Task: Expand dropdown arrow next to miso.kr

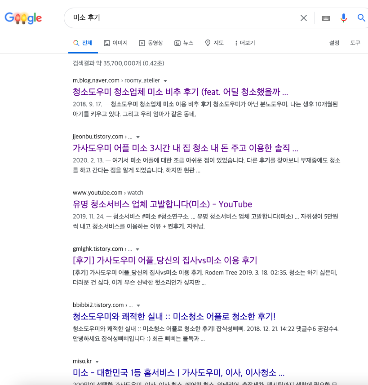Action: (97, 362)
